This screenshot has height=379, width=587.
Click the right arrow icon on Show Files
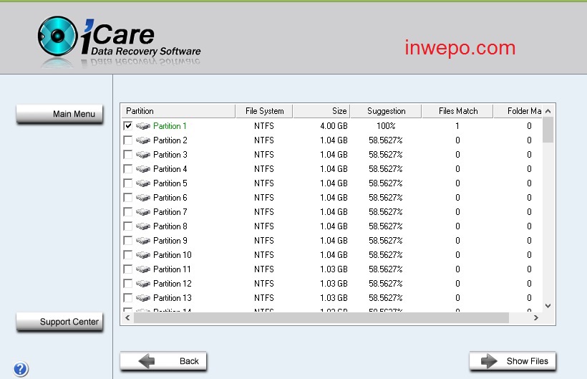point(489,361)
